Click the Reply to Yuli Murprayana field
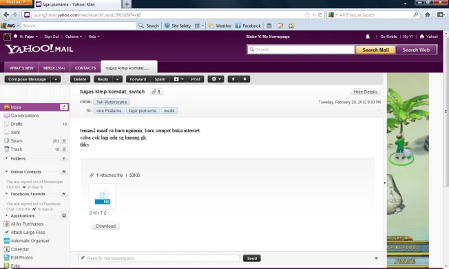Image resolution: width=449 pixels, height=269 pixels. (159, 258)
